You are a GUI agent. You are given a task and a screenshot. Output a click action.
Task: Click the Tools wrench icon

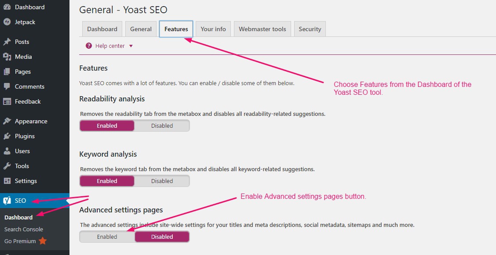click(7, 166)
